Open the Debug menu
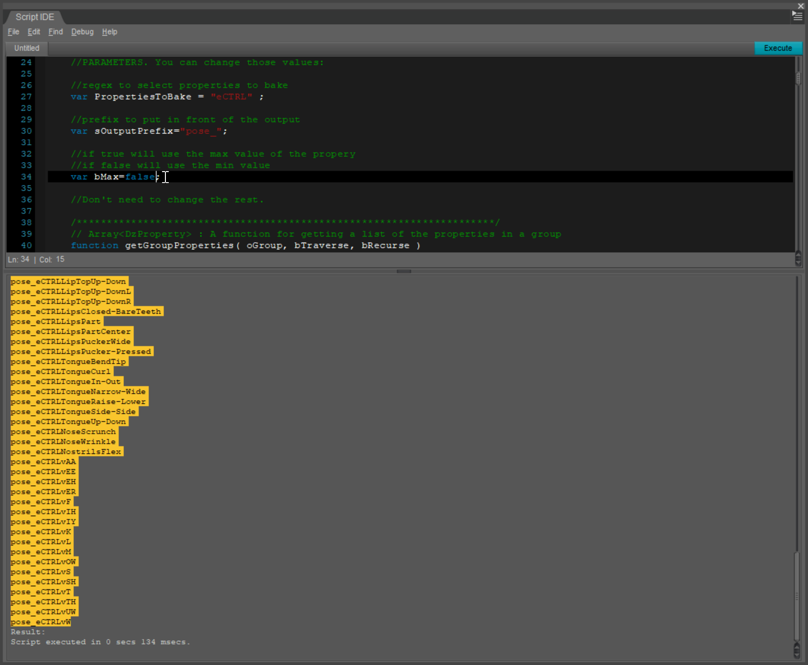The width and height of the screenshot is (808, 665). (x=82, y=32)
